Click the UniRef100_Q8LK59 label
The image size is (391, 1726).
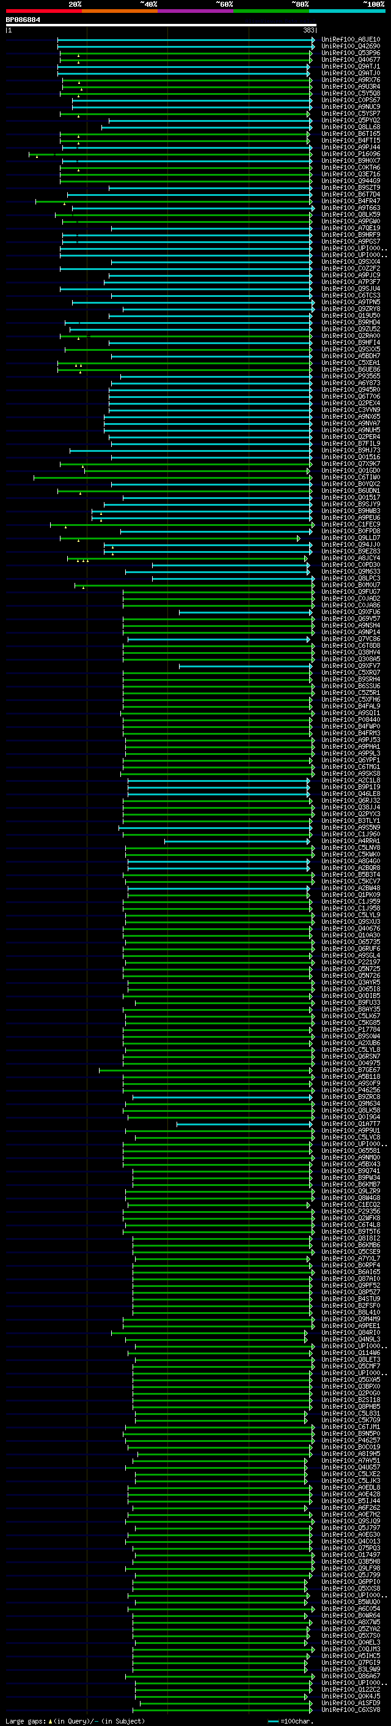[350, 214]
